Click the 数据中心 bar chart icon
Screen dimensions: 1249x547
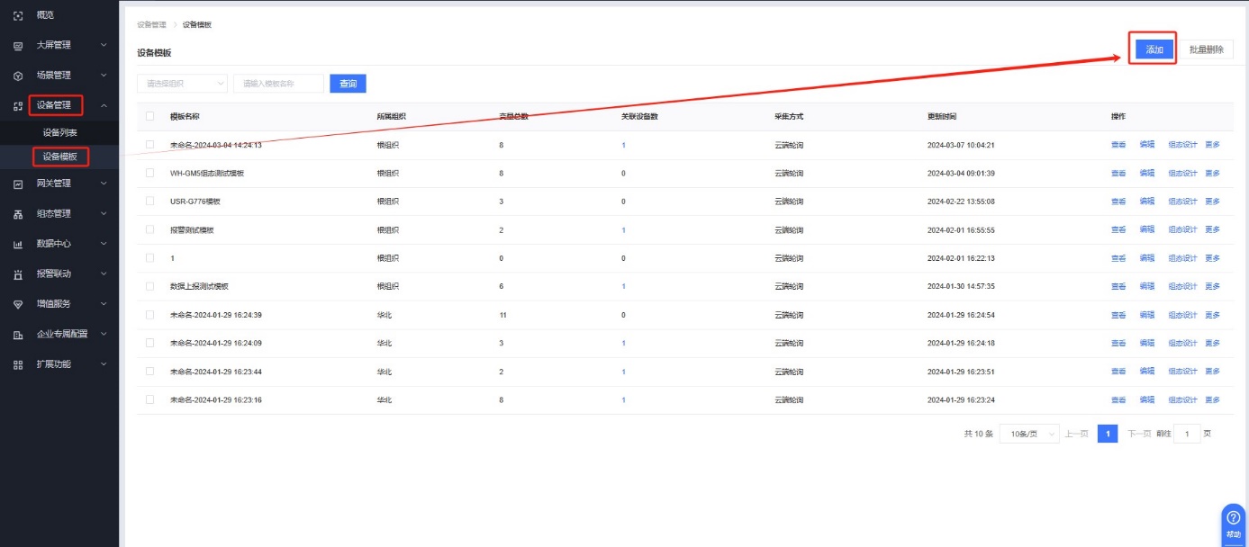[x=18, y=244]
